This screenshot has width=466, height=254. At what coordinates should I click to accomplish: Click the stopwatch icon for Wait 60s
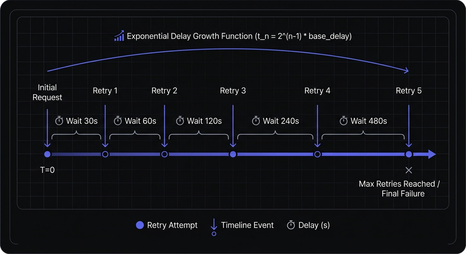[x=118, y=121]
